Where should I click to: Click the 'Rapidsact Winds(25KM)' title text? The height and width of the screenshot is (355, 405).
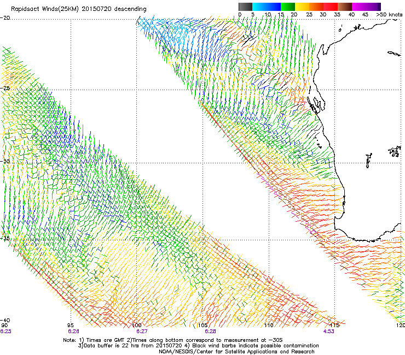[45, 9]
